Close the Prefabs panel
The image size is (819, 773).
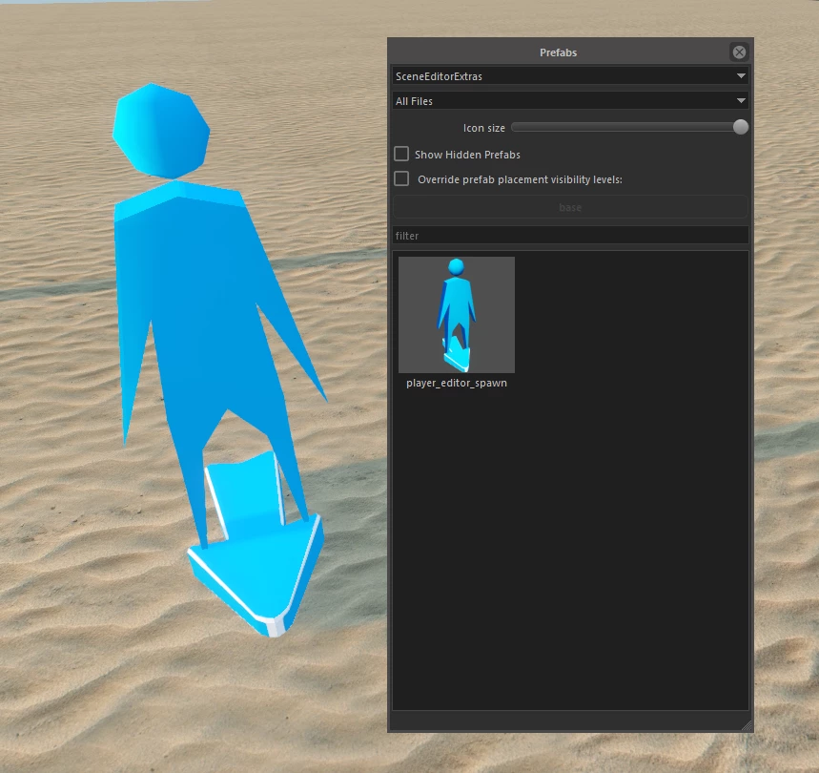click(x=738, y=52)
